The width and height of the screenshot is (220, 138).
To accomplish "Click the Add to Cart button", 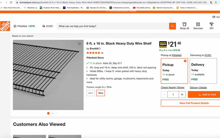I will click(204, 95).
